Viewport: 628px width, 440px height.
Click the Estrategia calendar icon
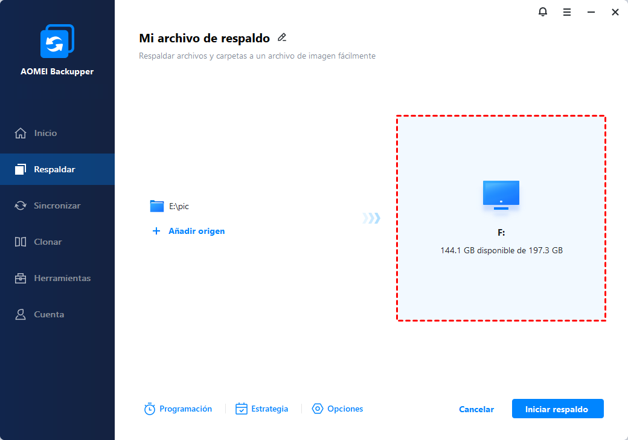[242, 409]
